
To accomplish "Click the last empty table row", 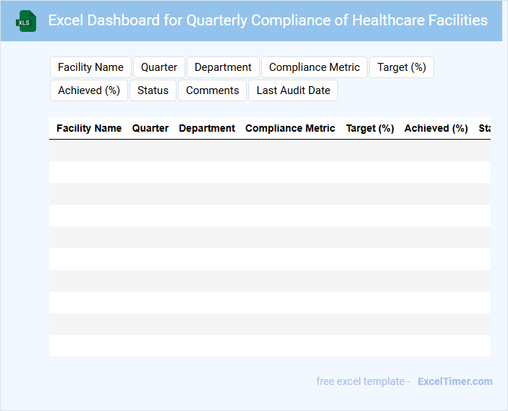I will point(269,346).
